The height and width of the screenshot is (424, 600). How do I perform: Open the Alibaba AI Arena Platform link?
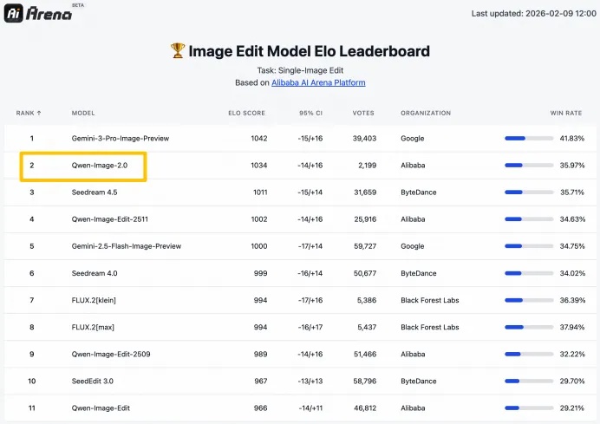[x=318, y=82]
